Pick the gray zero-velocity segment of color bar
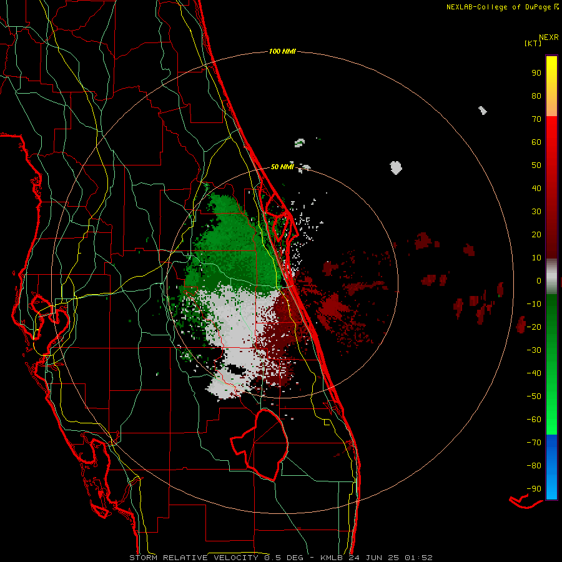The image size is (562, 562). (551, 277)
